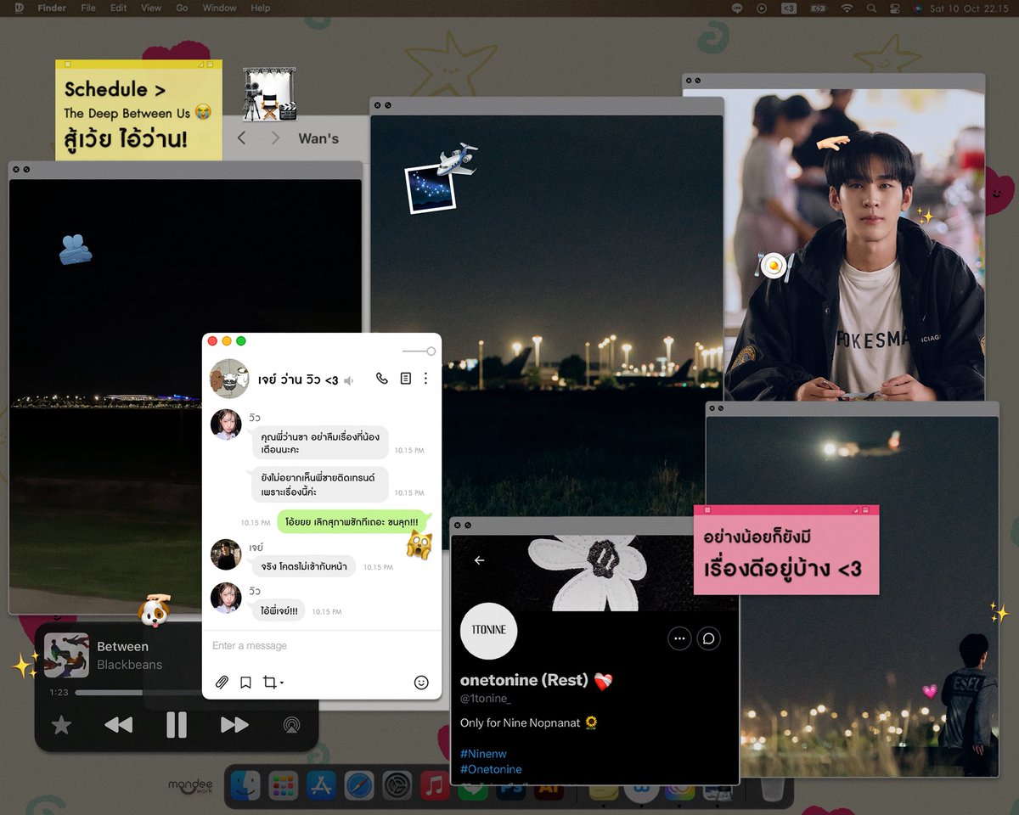Open the File menu
This screenshot has width=1019, height=815.
point(88,8)
